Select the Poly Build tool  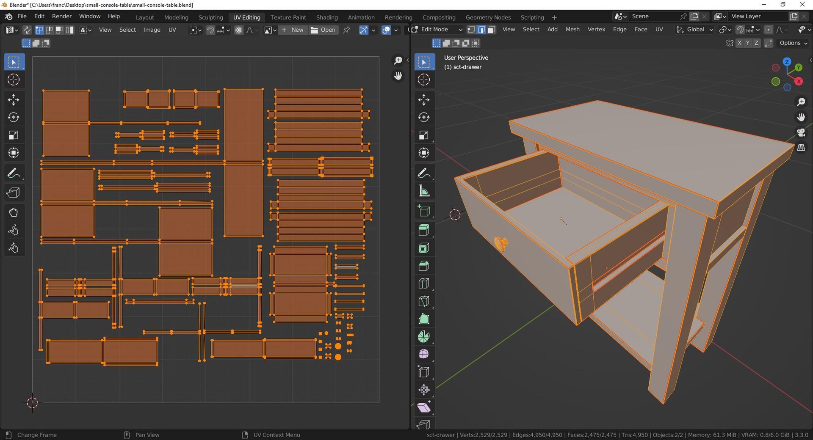[x=424, y=319]
